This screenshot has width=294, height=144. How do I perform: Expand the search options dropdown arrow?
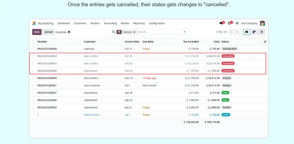(185, 32)
